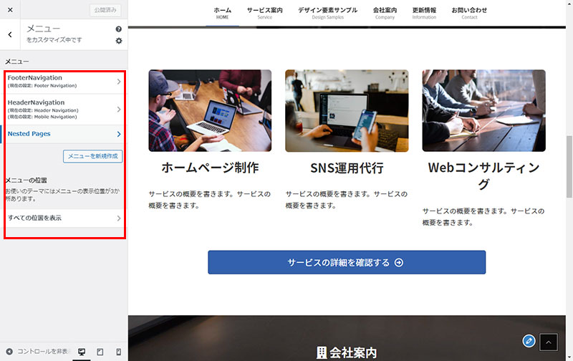Switch to desktop preview icon
The image size is (573, 361).
(82, 352)
